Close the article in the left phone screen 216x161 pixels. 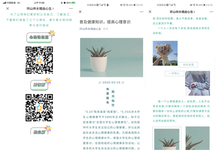tap(7, 9)
